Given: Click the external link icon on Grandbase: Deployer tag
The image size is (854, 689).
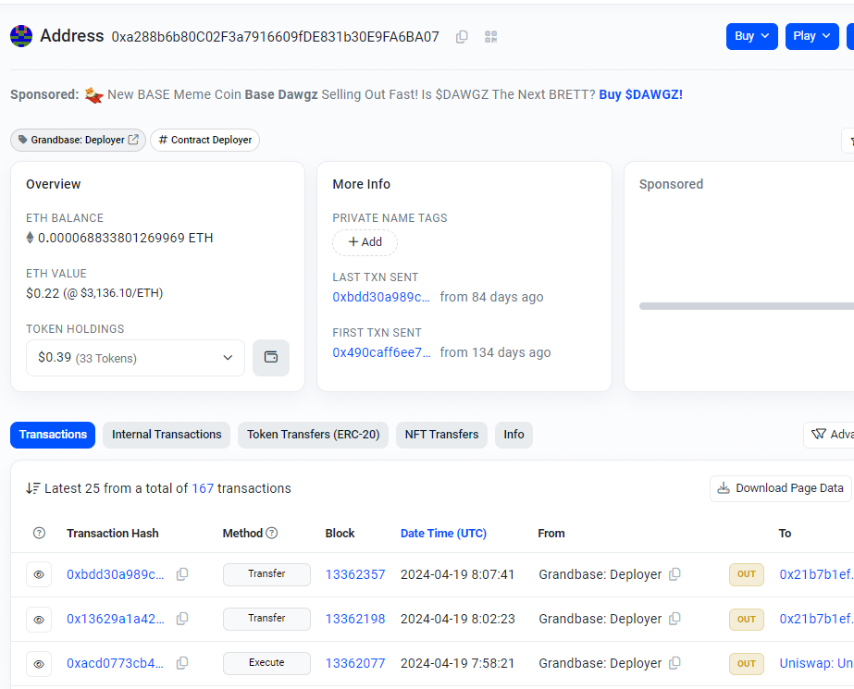Looking at the screenshot, I should (x=133, y=140).
